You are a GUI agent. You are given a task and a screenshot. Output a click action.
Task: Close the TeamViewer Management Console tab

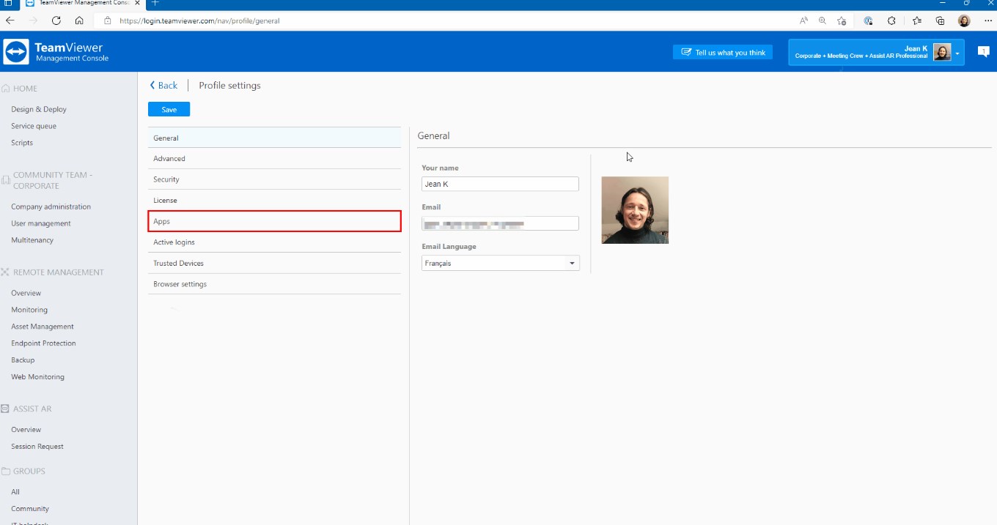(x=137, y=3)
